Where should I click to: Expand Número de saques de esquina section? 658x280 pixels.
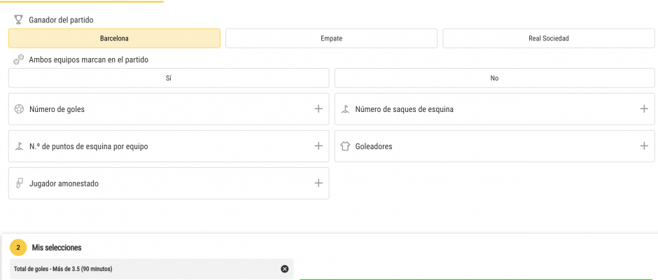[x=644, y=109]
